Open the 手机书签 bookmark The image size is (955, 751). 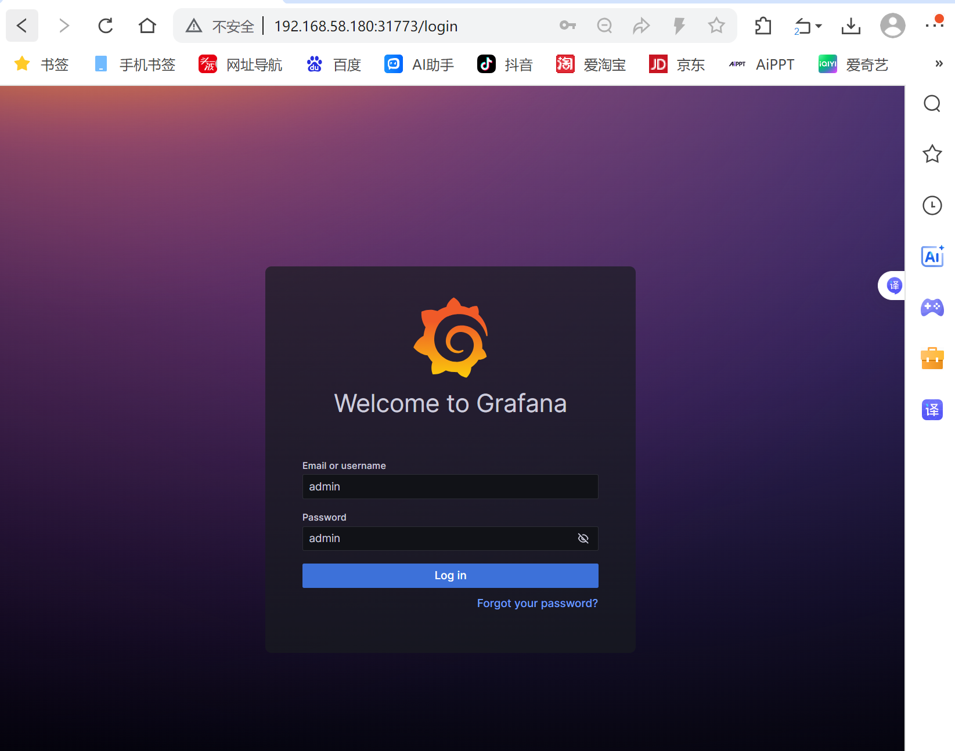point(135,64)
